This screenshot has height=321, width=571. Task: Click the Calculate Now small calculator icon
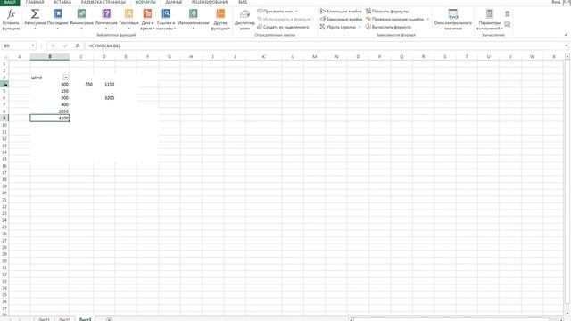508,14
